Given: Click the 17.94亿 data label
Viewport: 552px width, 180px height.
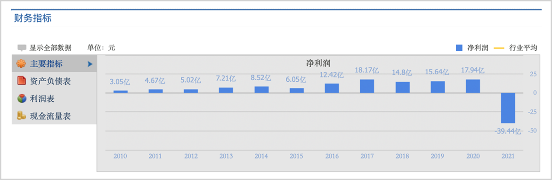Looking at the screenshot, I should pos(472,70).
